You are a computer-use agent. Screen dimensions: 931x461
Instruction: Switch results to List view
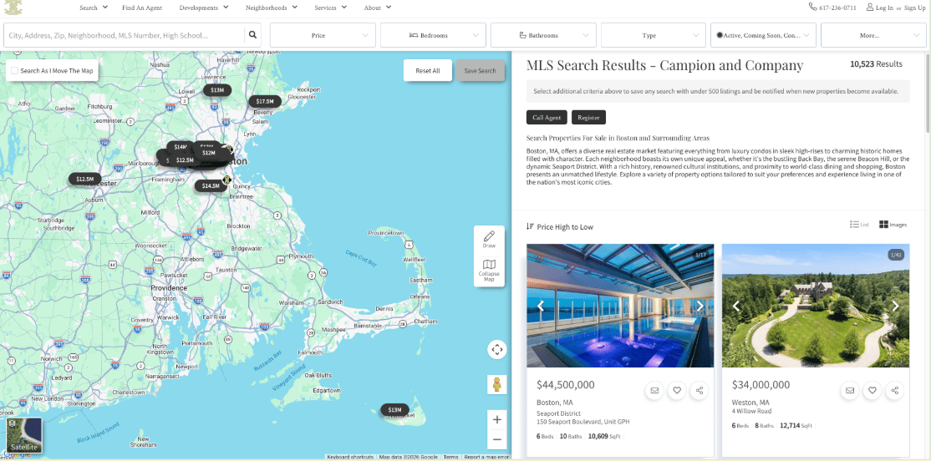859,225
